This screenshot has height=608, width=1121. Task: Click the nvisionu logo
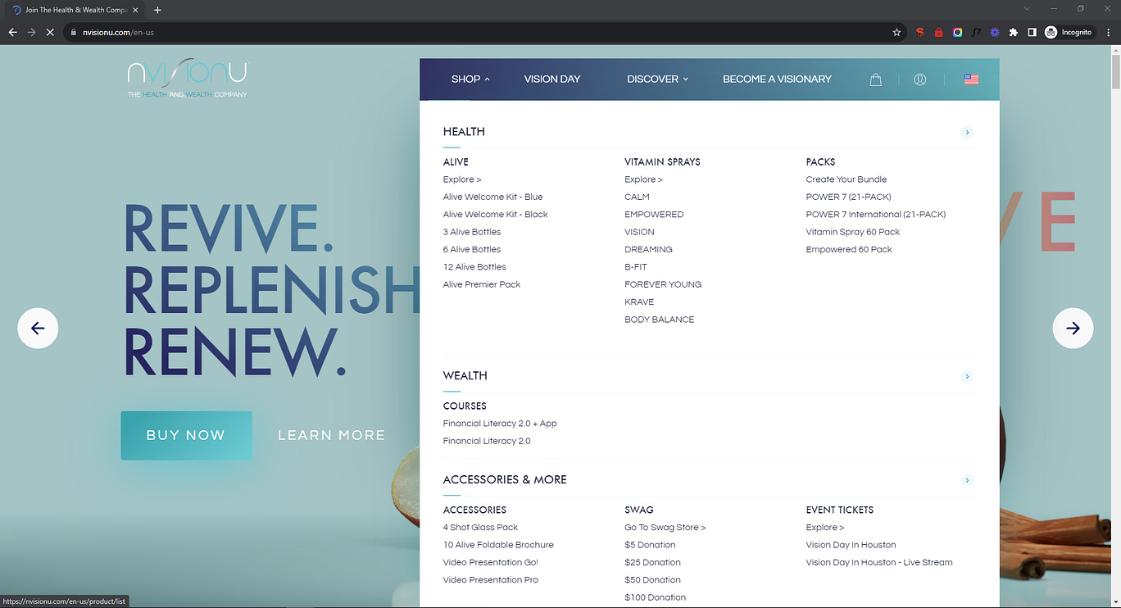(x=188, y=79)
